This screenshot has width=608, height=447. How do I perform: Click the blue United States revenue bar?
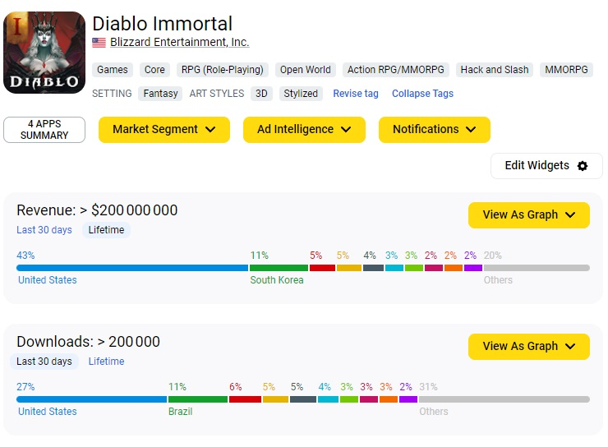tap(131, 268)
